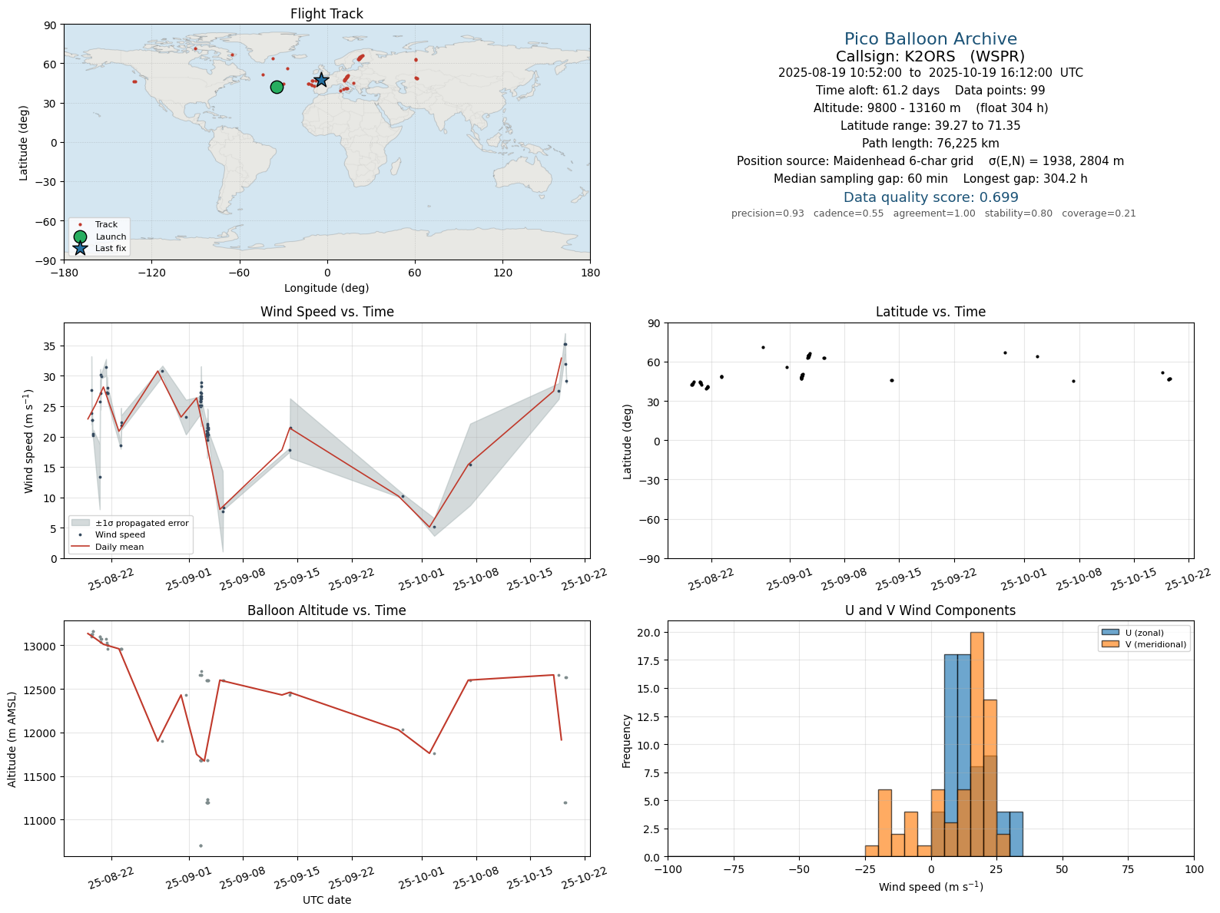Click the "V (meridional)" legend label
Screen dimensions: 1220x913
(x=1155, y=644)
